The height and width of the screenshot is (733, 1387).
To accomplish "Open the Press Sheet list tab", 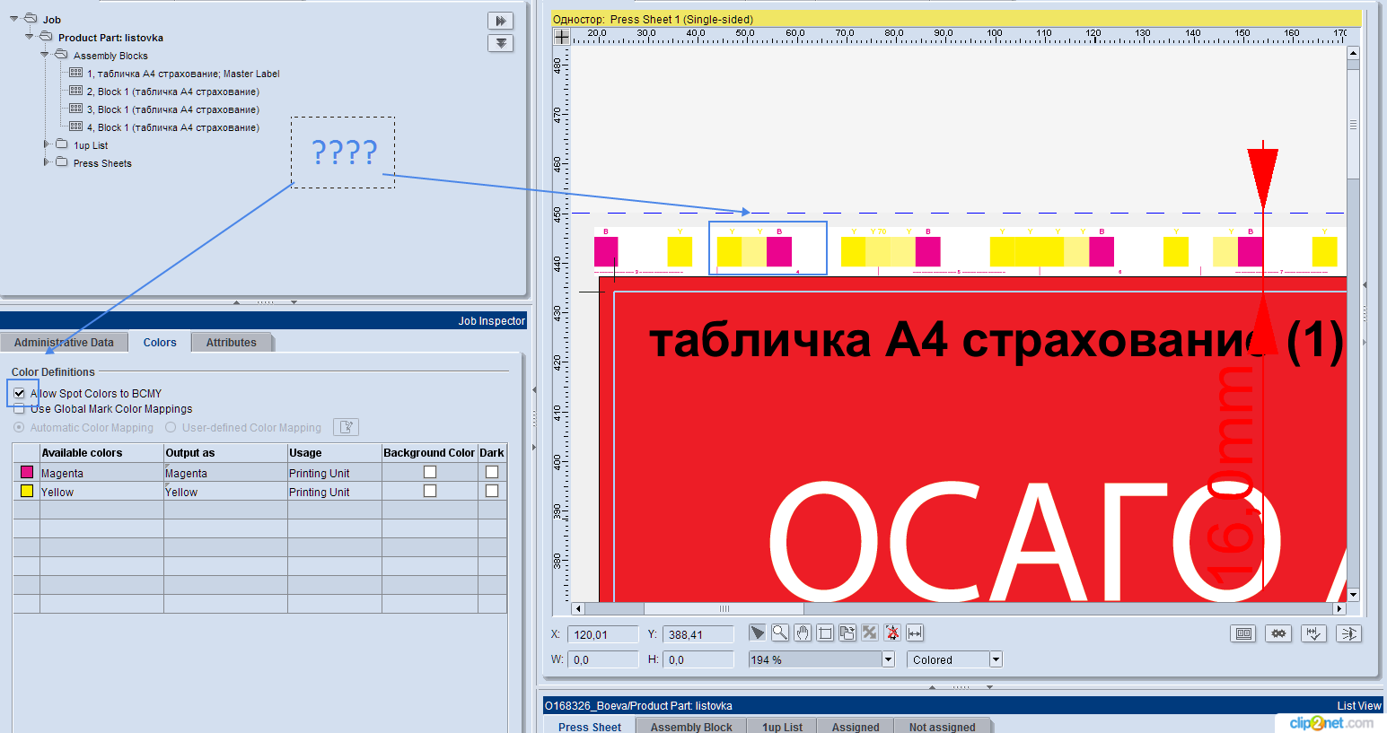I will point(589,727).
